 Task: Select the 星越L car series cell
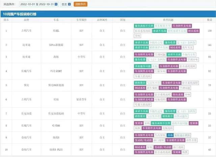(x=56, y=31)
